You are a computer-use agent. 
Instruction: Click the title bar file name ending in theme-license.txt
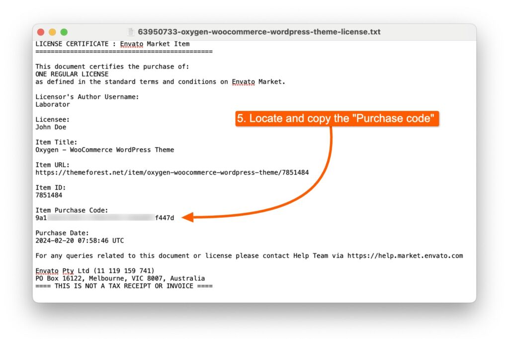click(259, 32)
